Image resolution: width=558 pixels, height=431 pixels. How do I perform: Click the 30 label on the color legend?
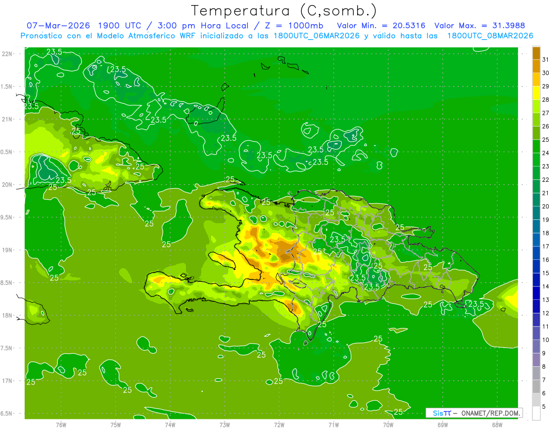pos(545,73)
